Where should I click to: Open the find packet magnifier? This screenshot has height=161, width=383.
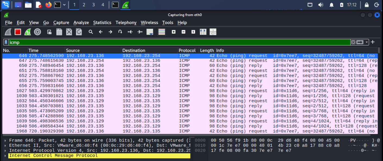pos(91,32)
